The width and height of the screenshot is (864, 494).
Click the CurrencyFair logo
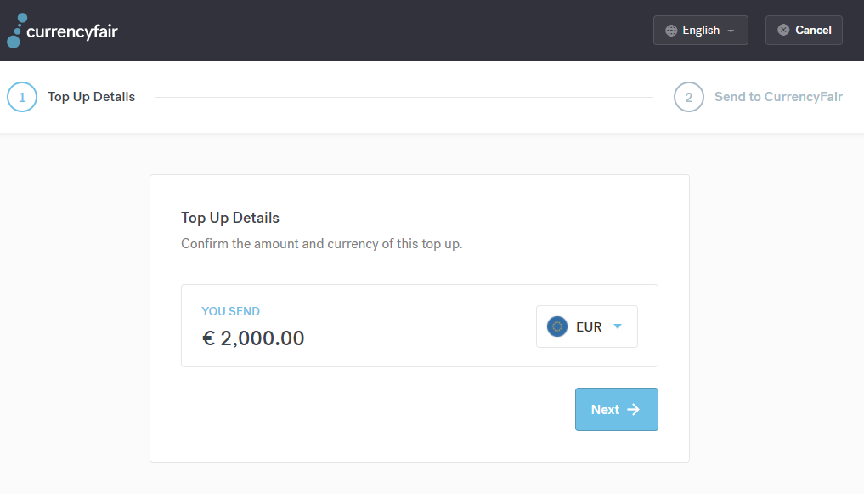coord(62,31)
